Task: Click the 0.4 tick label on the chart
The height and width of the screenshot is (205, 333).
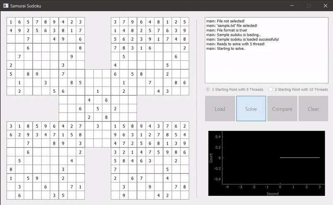Action: [x=218, y=137]
